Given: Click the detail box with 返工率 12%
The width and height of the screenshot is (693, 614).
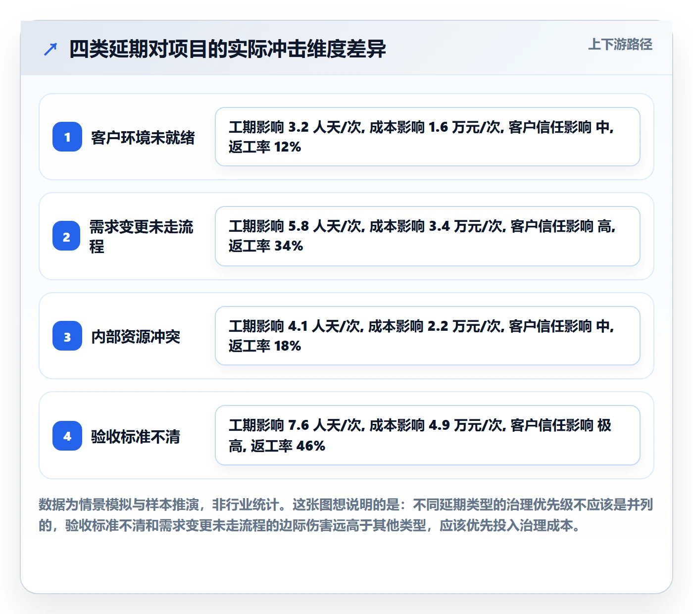Looking at the screenshot, I should coord(428,137).
